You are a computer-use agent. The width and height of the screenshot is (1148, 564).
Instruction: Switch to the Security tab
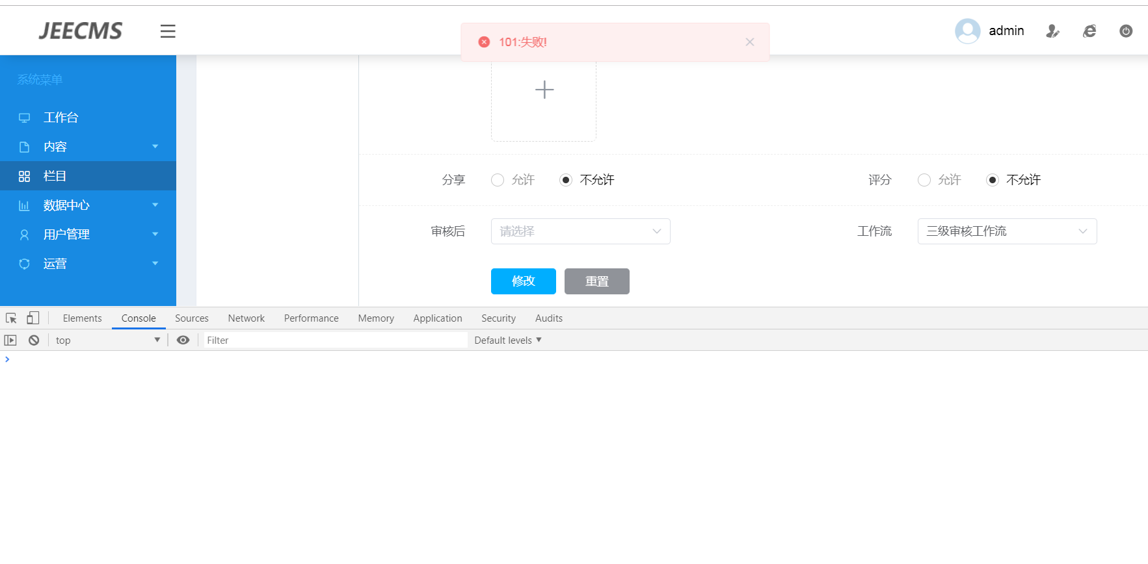(x=499, y=318)
